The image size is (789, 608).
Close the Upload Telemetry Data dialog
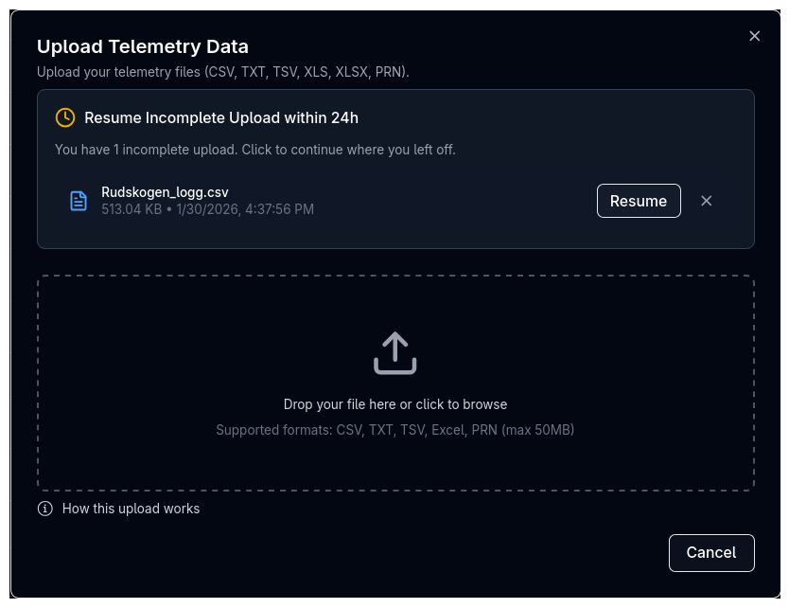[754, 36]
